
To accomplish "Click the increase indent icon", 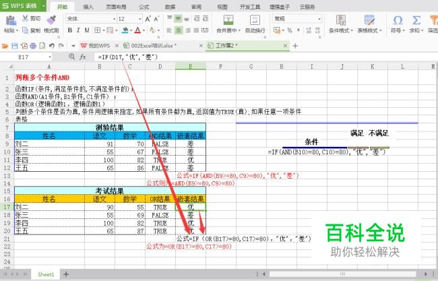I will coord(206,19).
